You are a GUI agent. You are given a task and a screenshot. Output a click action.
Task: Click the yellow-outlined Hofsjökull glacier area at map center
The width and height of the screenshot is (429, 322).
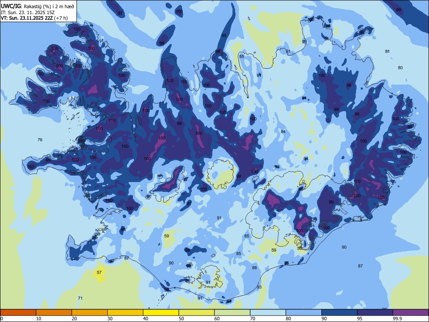coord(221,175)
